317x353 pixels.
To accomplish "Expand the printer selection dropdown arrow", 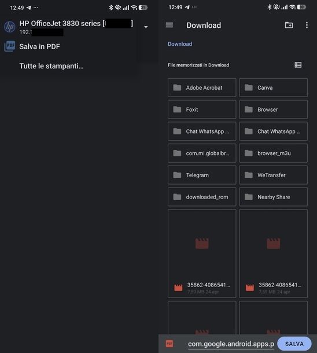I will (x=146, y=27).
